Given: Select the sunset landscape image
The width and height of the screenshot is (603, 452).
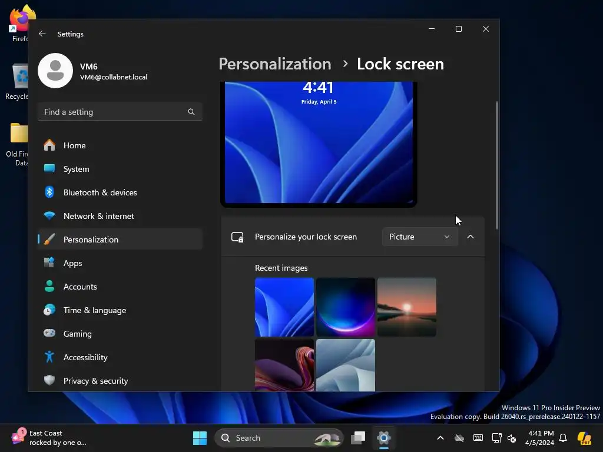Looking at the screenshot, I should tap(407, 307).
